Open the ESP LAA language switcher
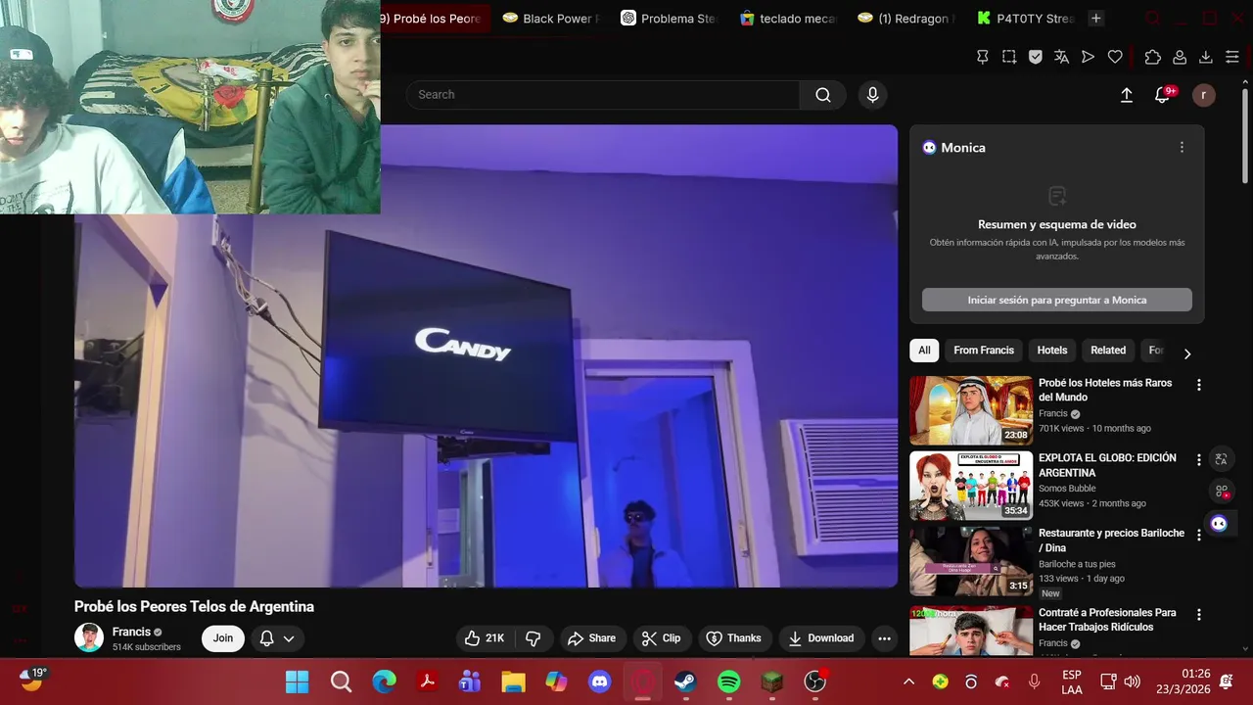 click(1072, 681)
